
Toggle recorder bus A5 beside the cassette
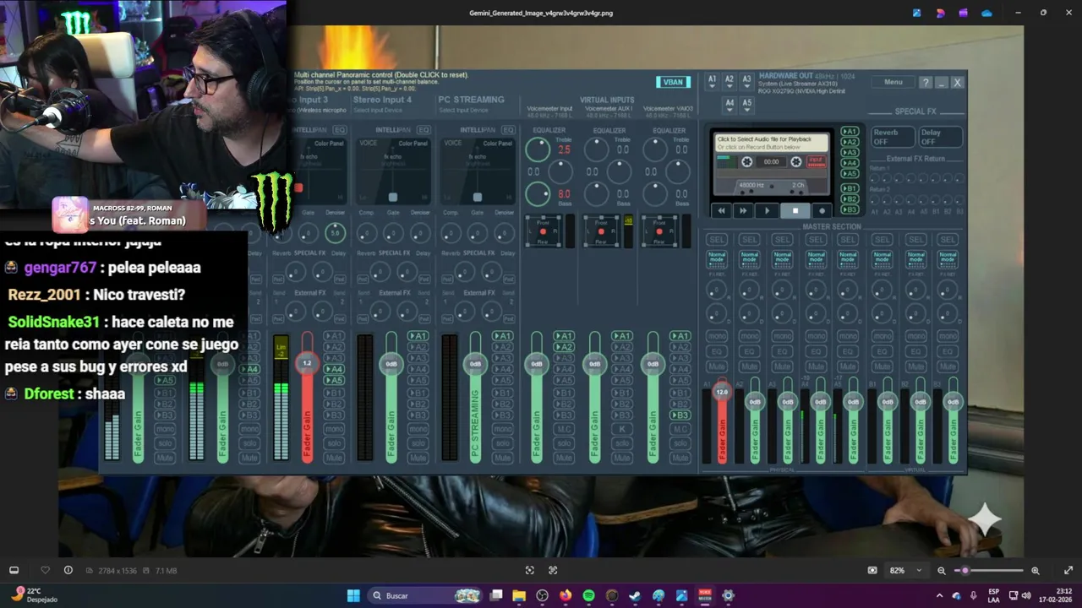[850, 174]
